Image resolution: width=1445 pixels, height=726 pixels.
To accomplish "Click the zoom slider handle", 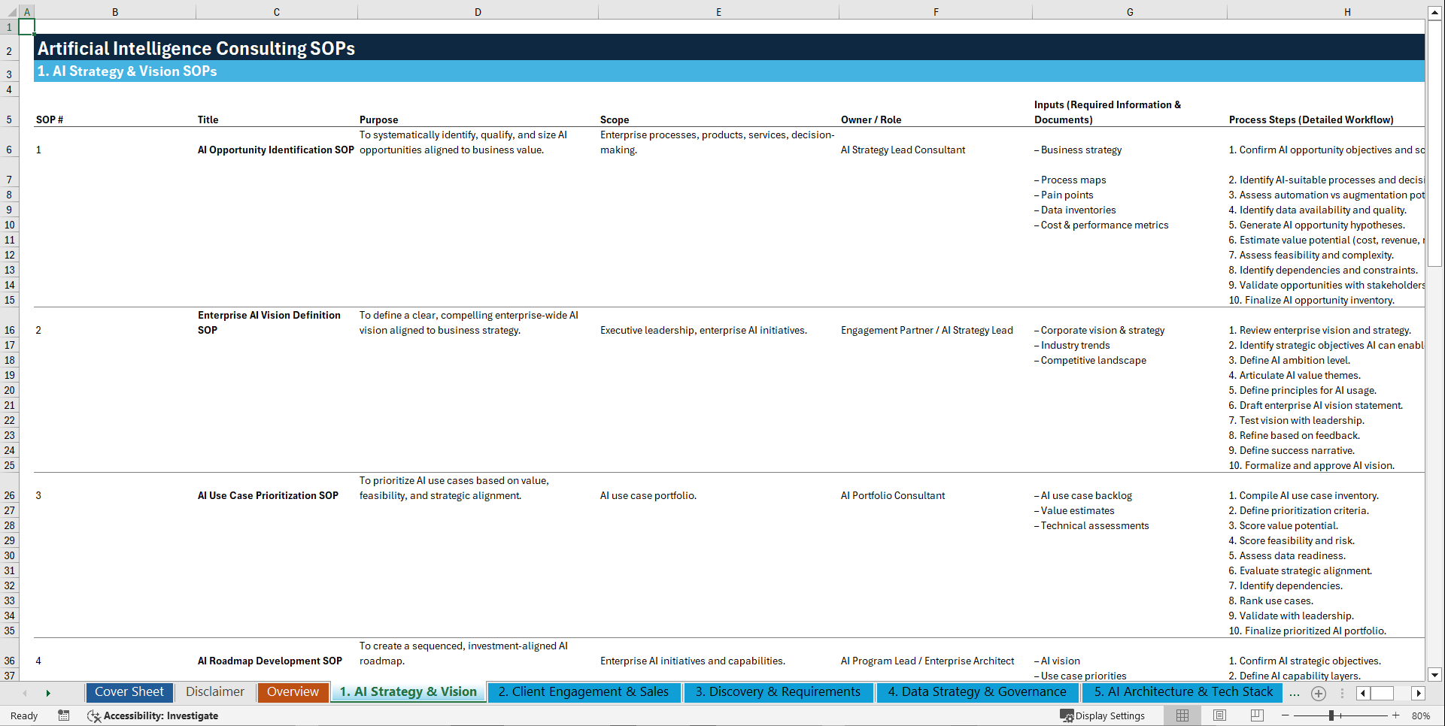I will [x=1331, y=715].
